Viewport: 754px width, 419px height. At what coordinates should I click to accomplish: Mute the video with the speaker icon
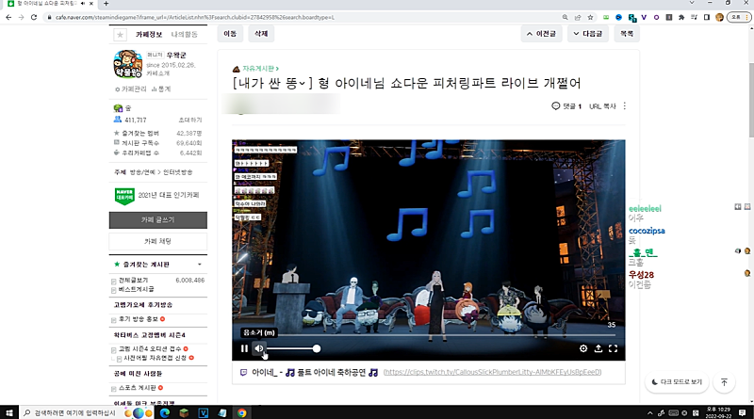pyautogui.click(x=260, y=348)
